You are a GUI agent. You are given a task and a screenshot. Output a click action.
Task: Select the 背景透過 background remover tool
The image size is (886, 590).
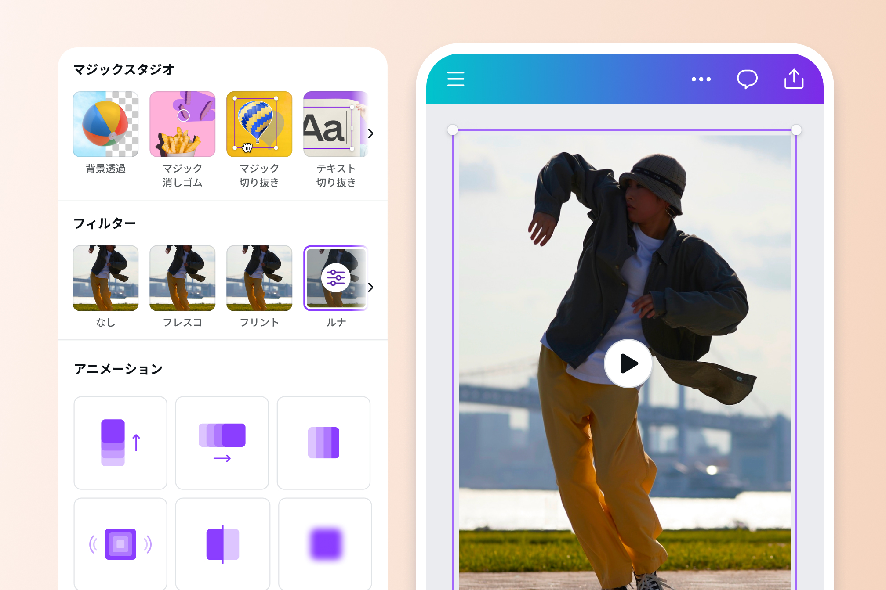coord(105,124)
